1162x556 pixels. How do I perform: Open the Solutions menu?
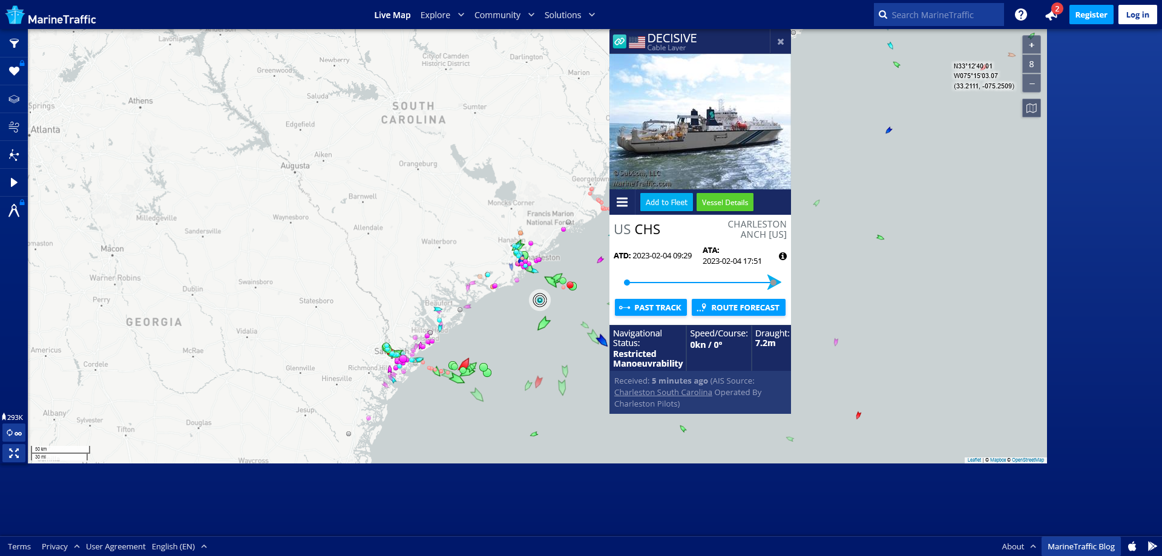tap(563, 15)
